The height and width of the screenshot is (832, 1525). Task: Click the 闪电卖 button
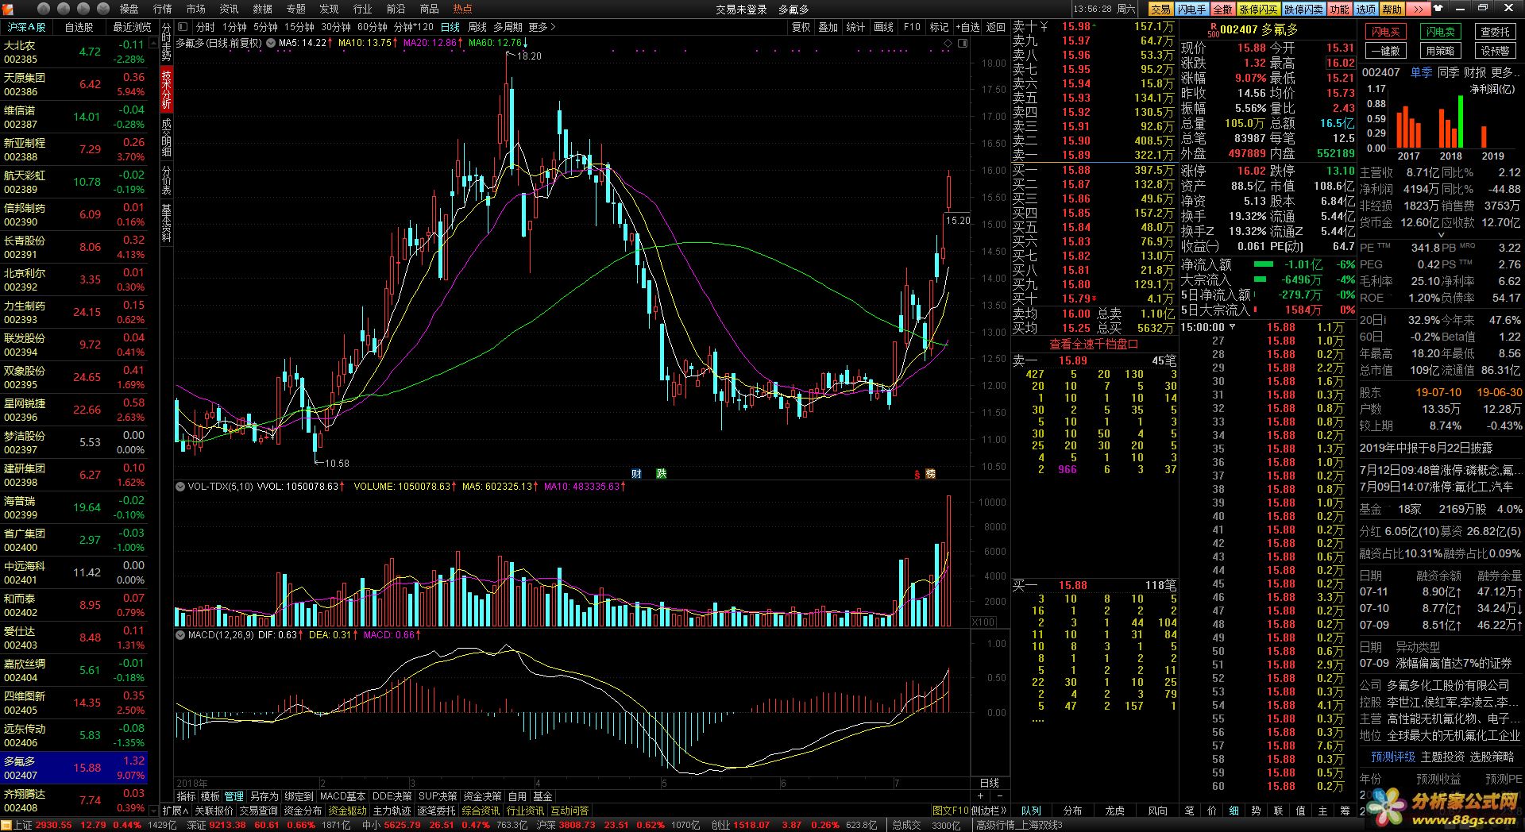[x=1440, y=32]
